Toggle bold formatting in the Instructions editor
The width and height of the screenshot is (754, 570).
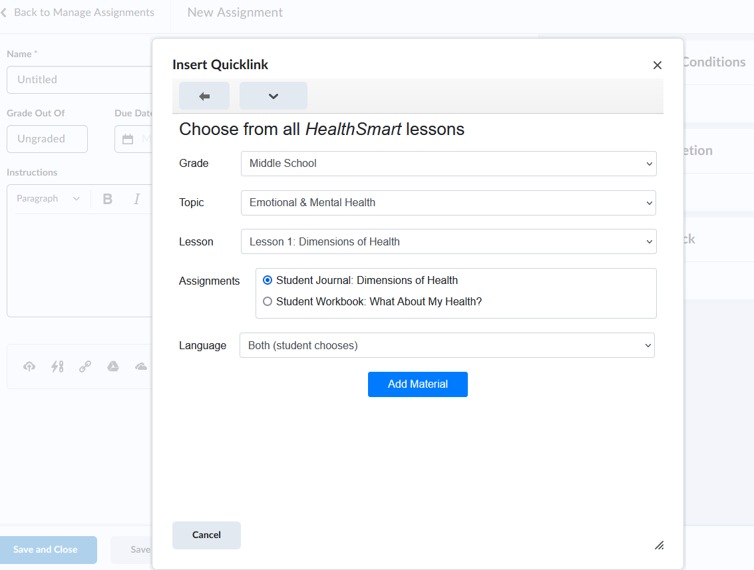tap(107, 198)
